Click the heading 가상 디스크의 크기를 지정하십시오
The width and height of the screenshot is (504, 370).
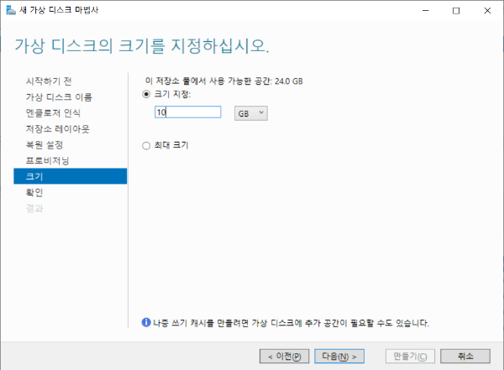tap(142, 46)
